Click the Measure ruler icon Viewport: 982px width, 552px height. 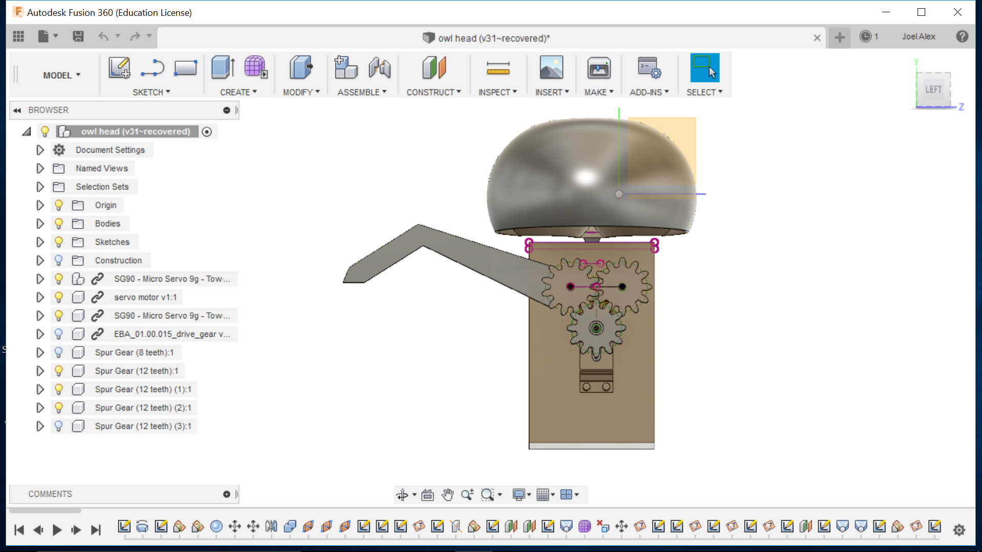click(x=498, y=67)
